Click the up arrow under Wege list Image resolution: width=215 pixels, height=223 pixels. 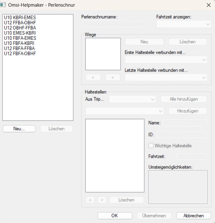click(93, 77)
